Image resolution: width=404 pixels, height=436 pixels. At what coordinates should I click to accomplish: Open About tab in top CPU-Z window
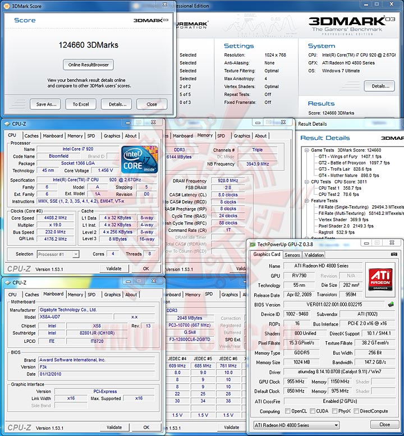(x=131, y=136)
